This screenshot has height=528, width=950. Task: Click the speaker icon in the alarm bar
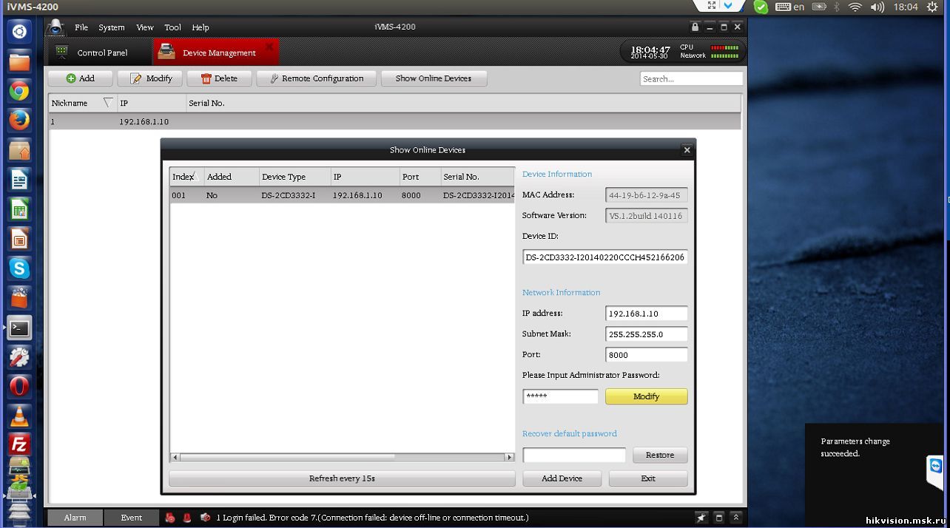205,518
